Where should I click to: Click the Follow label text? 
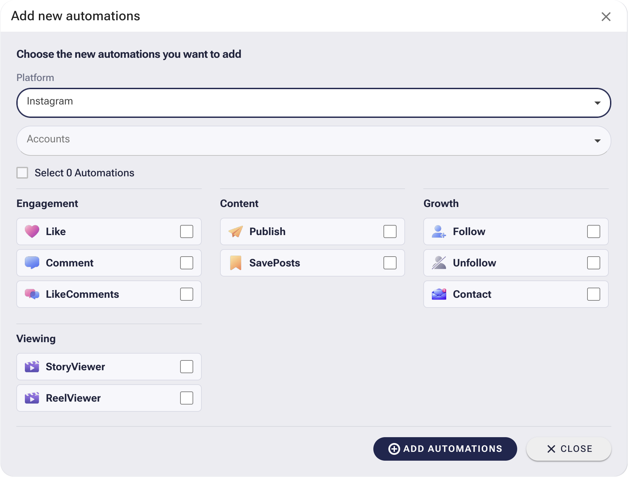pos(469,231)
